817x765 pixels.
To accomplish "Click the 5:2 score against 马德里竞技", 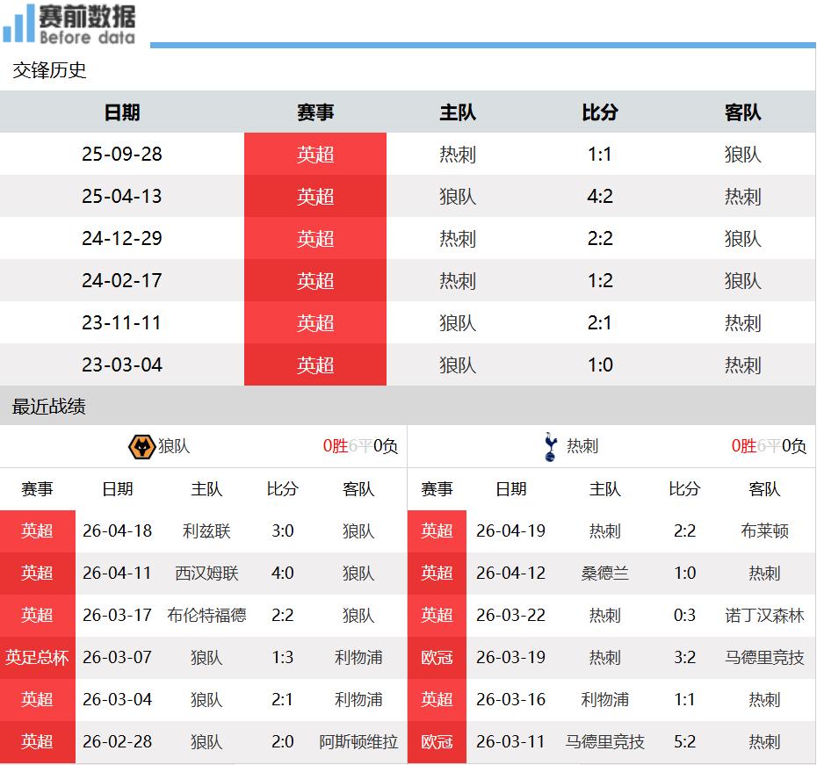I will pos(684,741).
